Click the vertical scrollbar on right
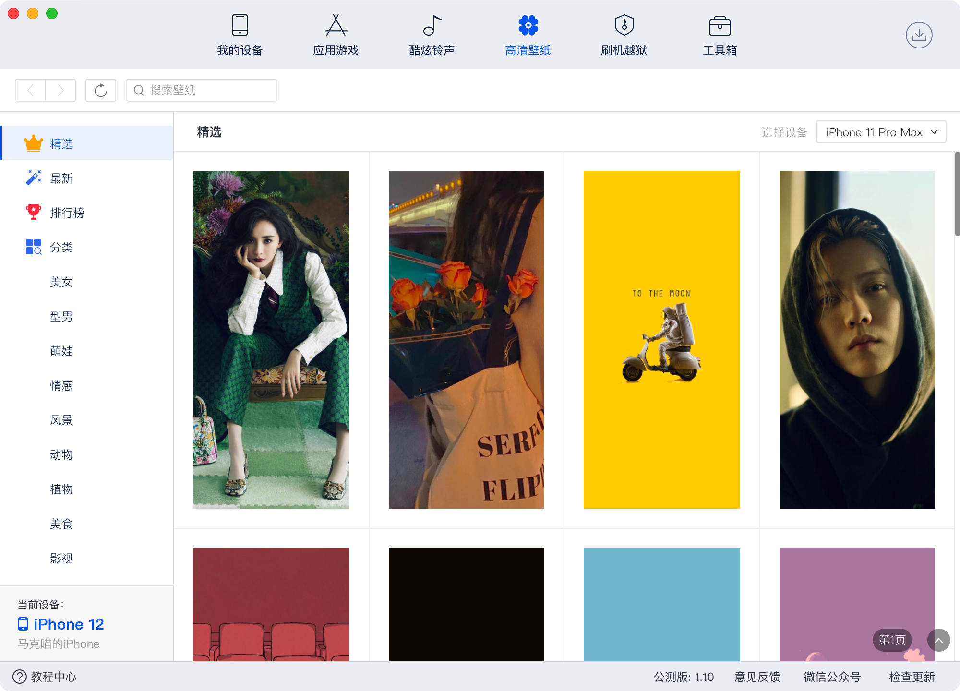The image size is (960, 691). pos(957,194)
